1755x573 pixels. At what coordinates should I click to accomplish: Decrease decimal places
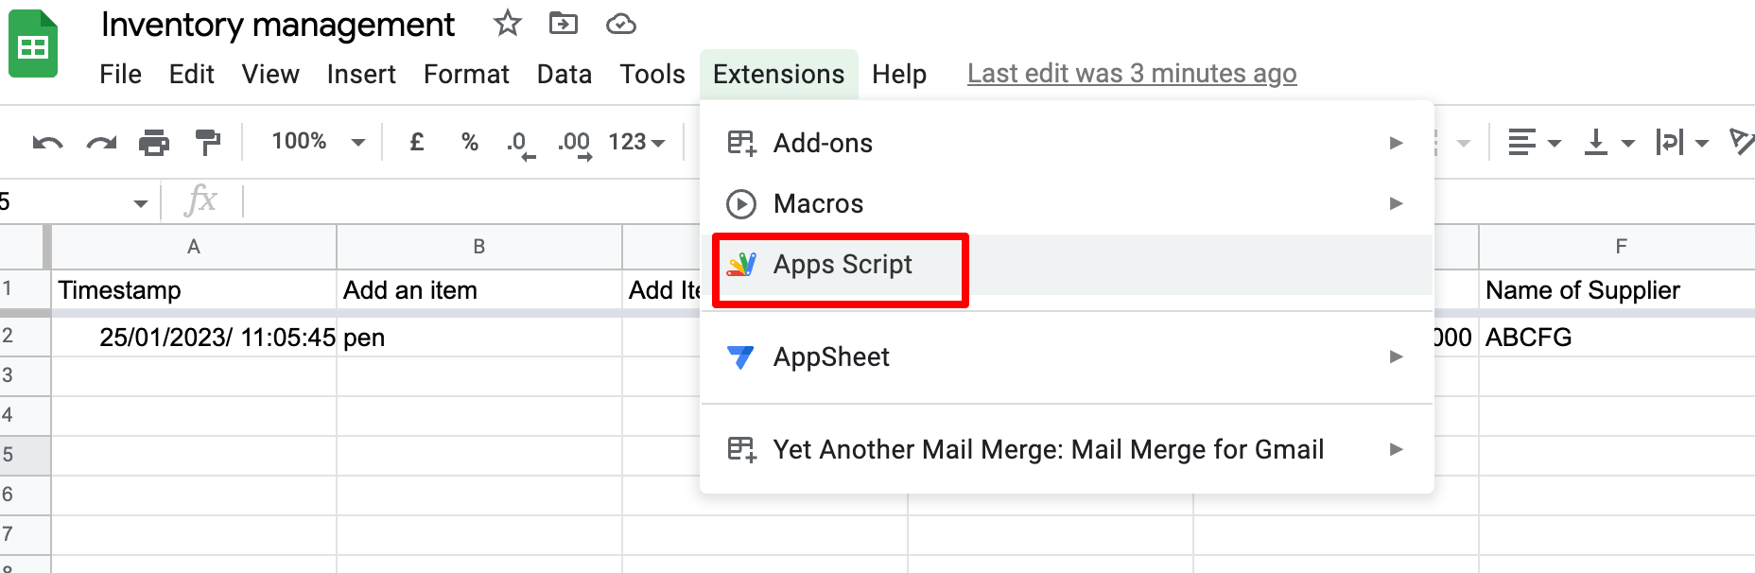tap(520, 144)
